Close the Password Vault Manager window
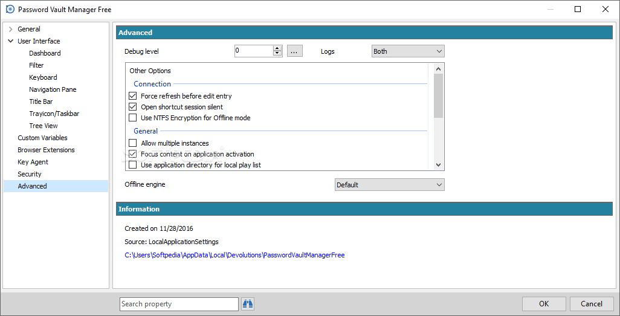 605,9
